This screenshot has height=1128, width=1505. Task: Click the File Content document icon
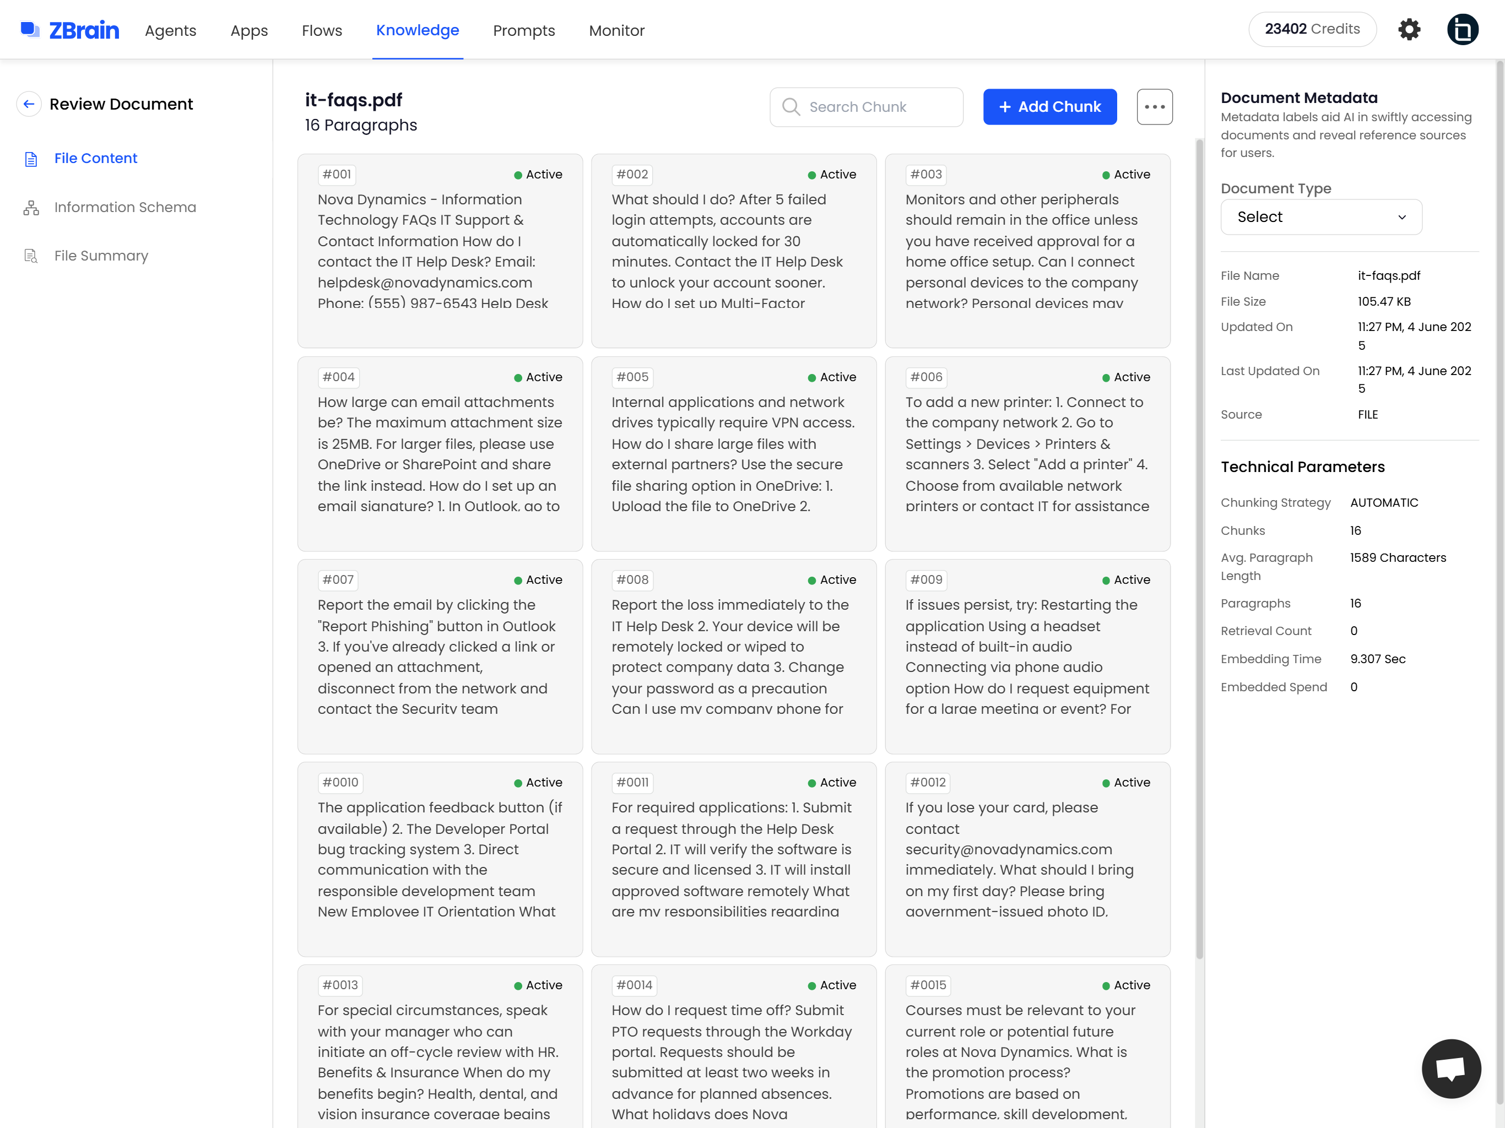point(31,159)
